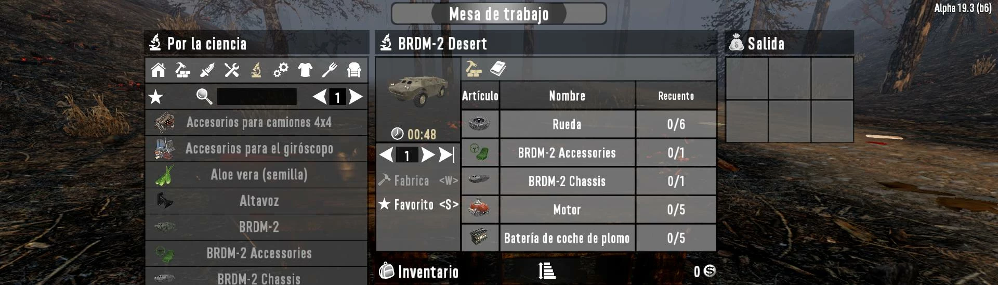998x285 pixels.
Task: Click the recipe search text field
Action: (257, 97)
